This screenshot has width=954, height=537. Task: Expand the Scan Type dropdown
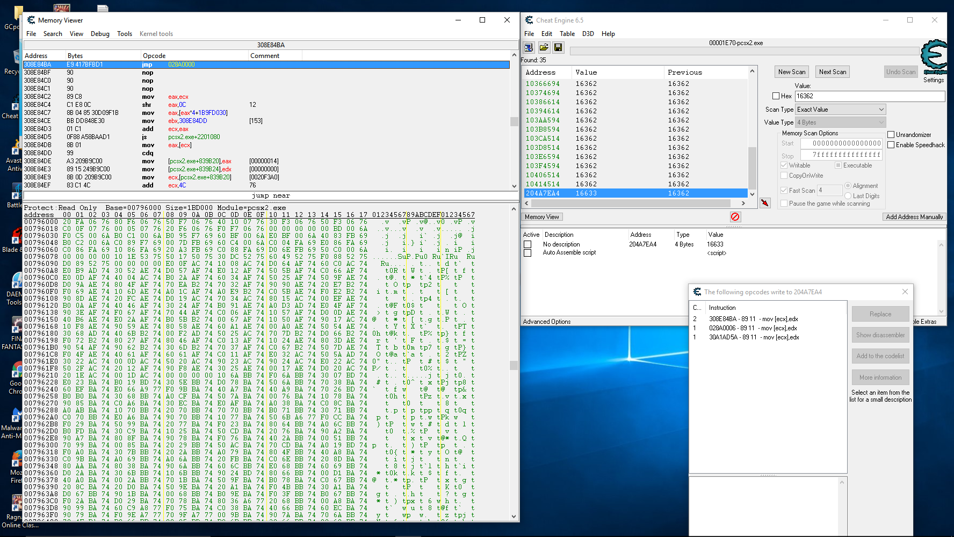840,110
